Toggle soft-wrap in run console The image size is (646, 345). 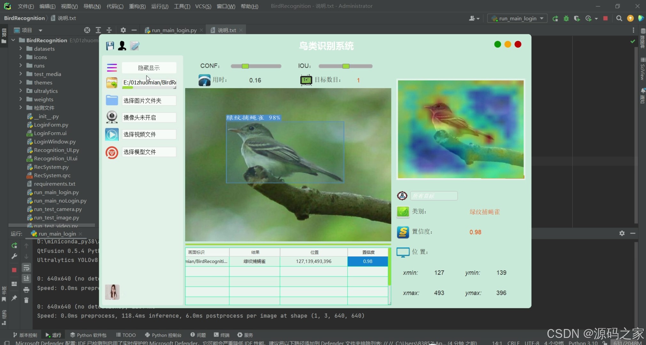click(26, 268)
